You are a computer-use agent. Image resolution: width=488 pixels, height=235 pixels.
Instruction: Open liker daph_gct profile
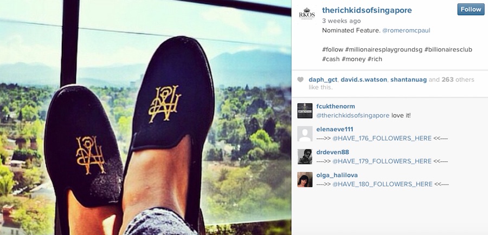323,80
